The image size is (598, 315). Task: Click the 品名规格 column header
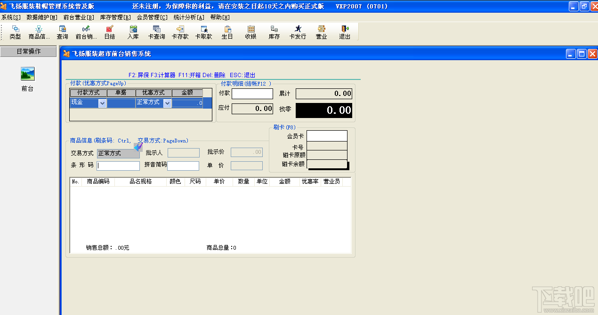[141, 181]
